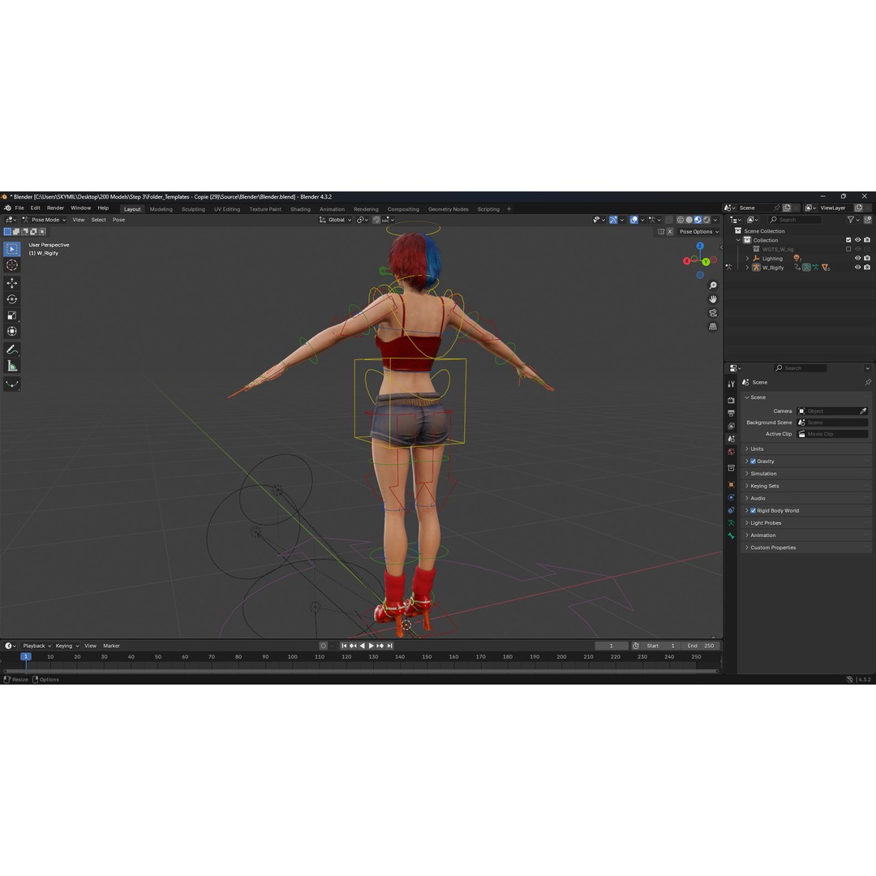Toggle show overlays button

coord(633,220)
